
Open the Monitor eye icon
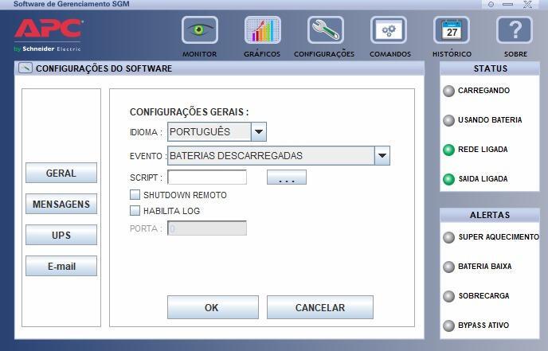200,30
